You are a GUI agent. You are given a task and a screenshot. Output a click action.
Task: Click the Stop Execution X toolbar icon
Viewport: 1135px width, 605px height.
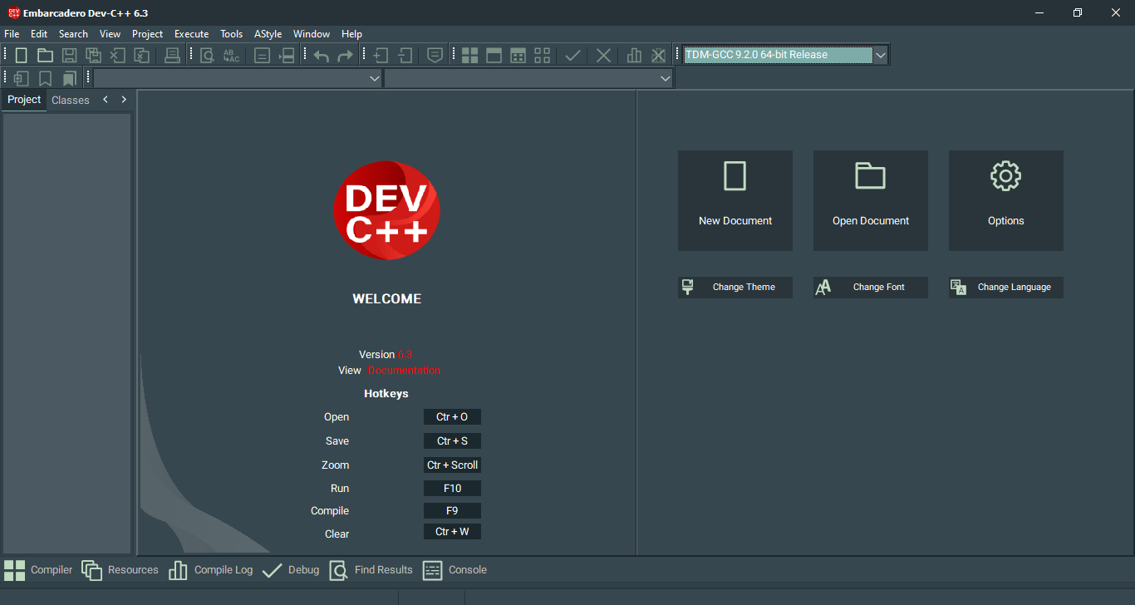(x=604, y=56)
